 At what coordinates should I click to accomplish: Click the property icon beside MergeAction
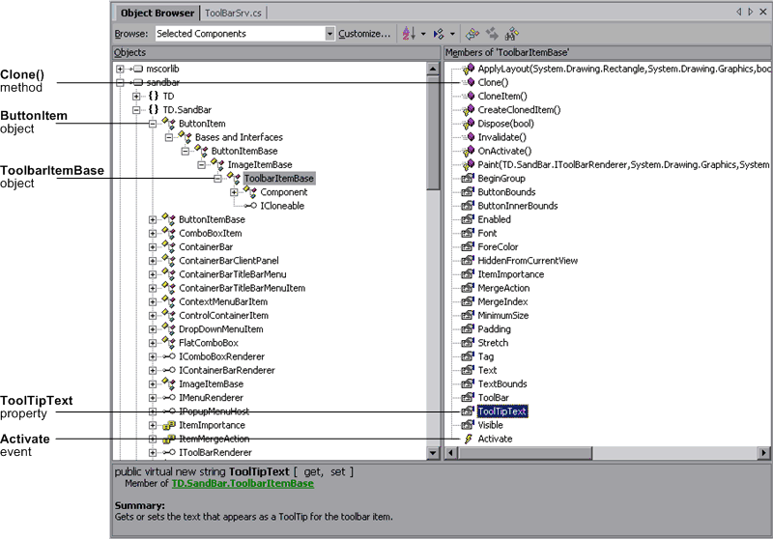[468, 288]
